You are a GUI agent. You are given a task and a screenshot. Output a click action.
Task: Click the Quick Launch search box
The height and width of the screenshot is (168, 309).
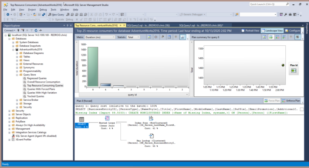coord(269,4)
